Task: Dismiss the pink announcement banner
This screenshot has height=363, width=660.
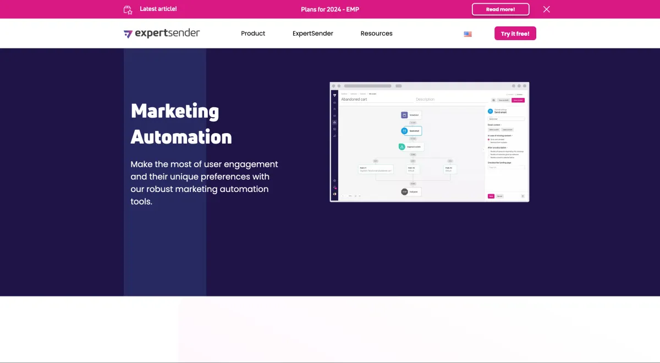Action: [x=546, y=9]
